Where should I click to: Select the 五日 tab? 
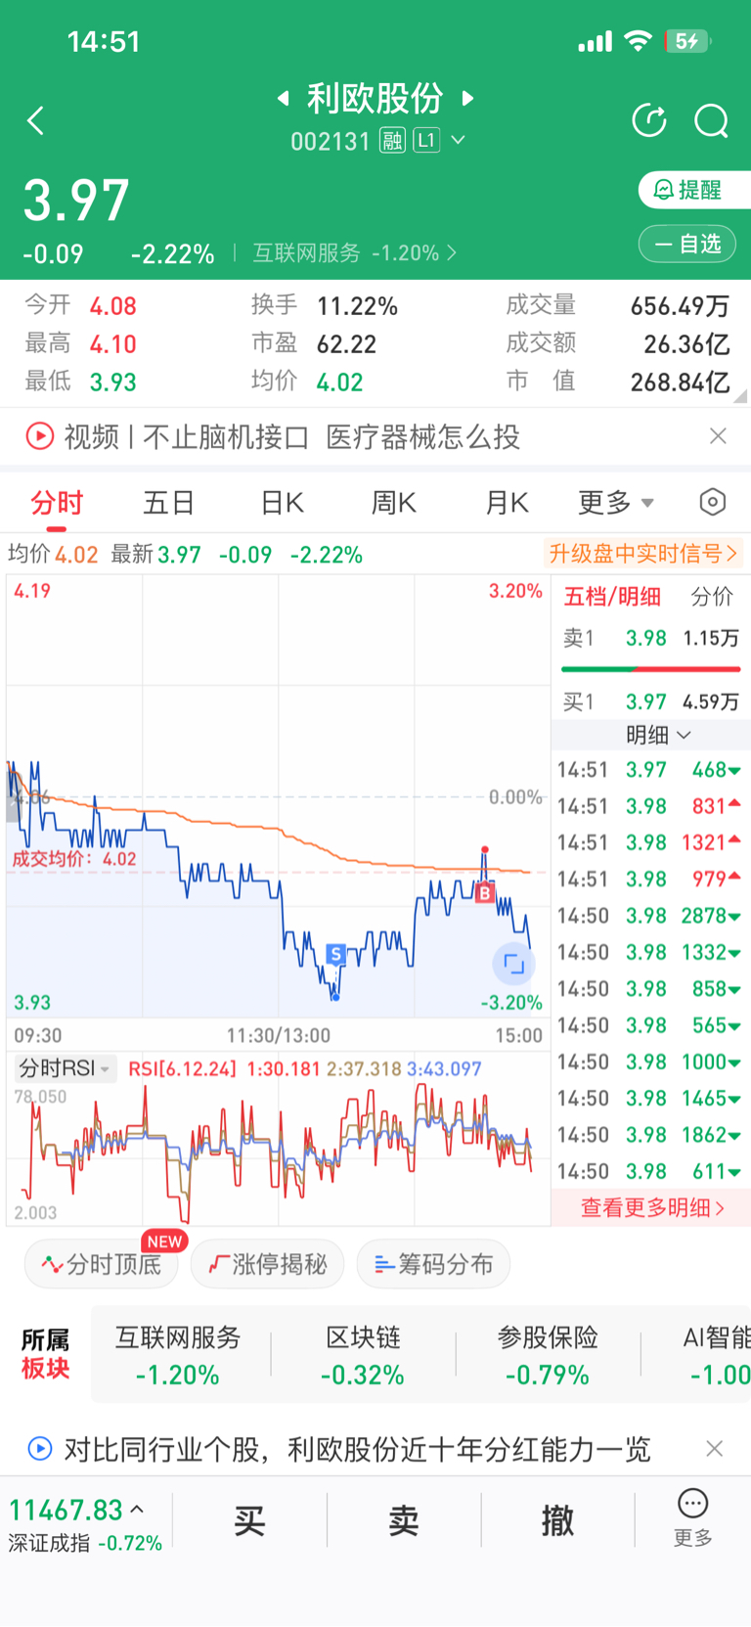click(x=169, y=503)
